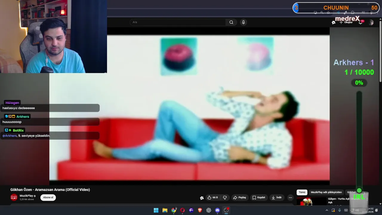Click the Arkhers username in chat overlay

click(x=23, y=116)
